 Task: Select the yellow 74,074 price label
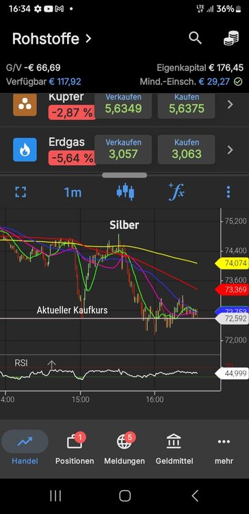232,263
